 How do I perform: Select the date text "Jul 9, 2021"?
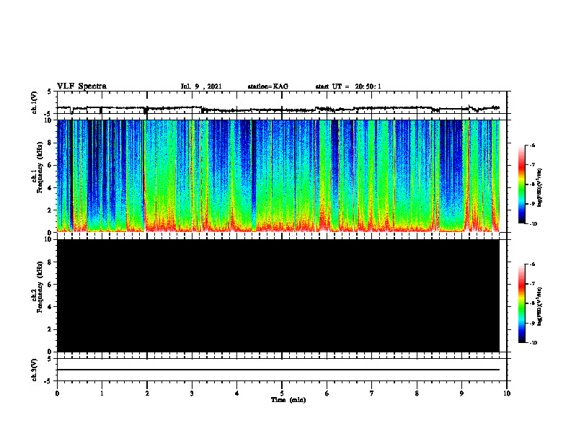[x=201, y=86]
